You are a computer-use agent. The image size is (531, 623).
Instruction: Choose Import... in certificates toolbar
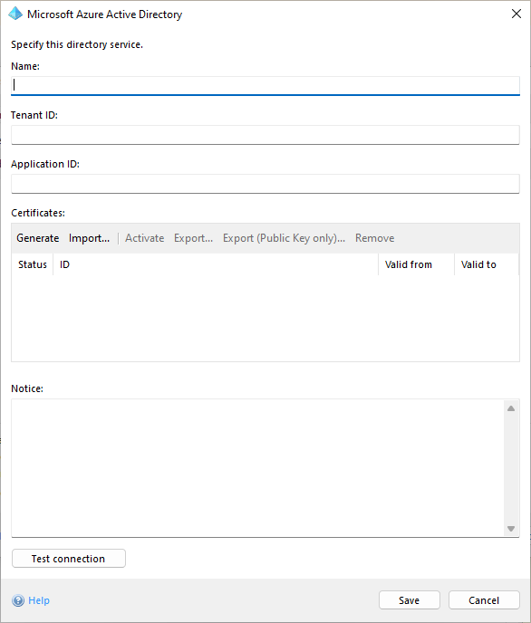coord(89,238)
